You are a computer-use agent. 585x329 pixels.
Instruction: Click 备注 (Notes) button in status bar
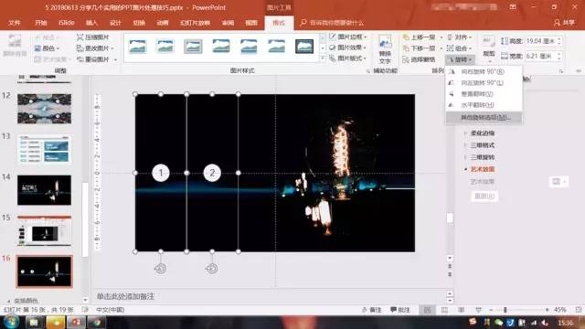[372, 310]
